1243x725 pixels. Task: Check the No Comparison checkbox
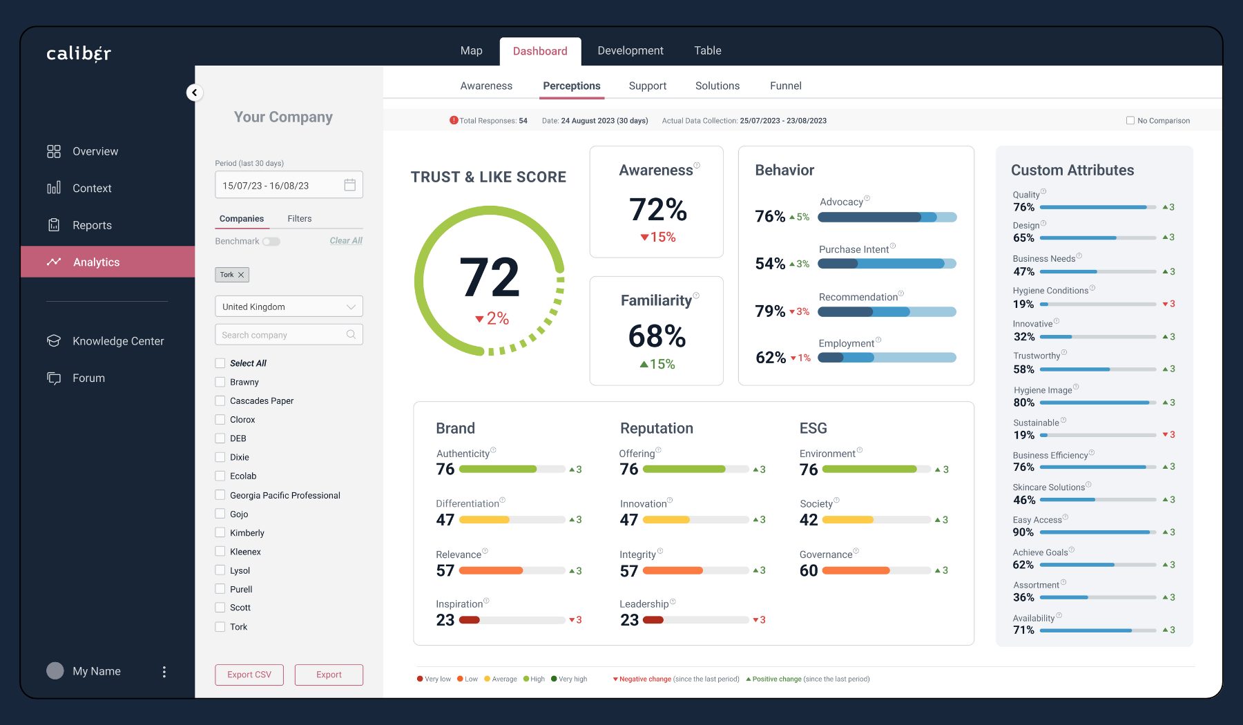(x=1130, y=121)
